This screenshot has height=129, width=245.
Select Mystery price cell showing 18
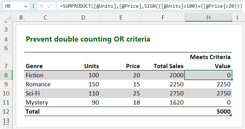coord(121,102)
